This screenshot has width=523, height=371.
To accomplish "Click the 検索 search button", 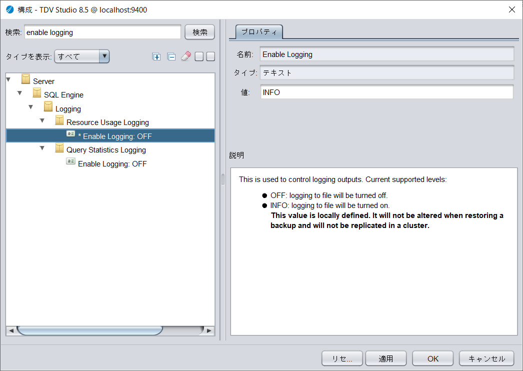I will (200, 32).
